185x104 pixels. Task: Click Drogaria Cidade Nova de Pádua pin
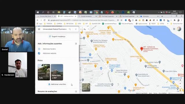click(112, 70)
